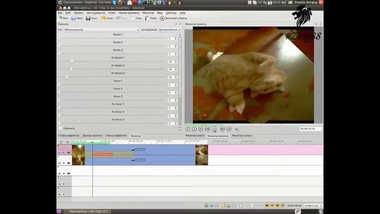Click the Redo toolbar icon
380x214 pixels.
(119, 18)
